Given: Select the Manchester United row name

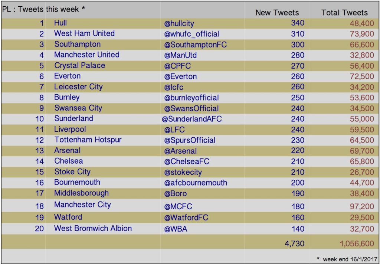Looking at the screenshot, I should coord(86,55).
